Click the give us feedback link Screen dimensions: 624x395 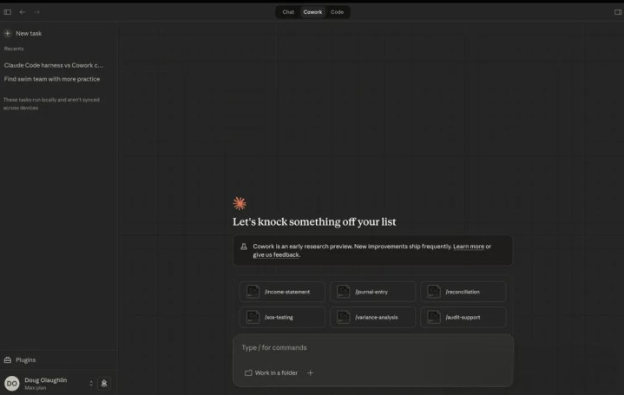(x=276, y=255)
